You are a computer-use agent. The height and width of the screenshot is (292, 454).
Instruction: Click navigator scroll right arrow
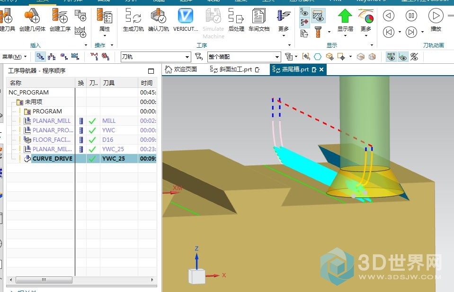tap(152, 280)
